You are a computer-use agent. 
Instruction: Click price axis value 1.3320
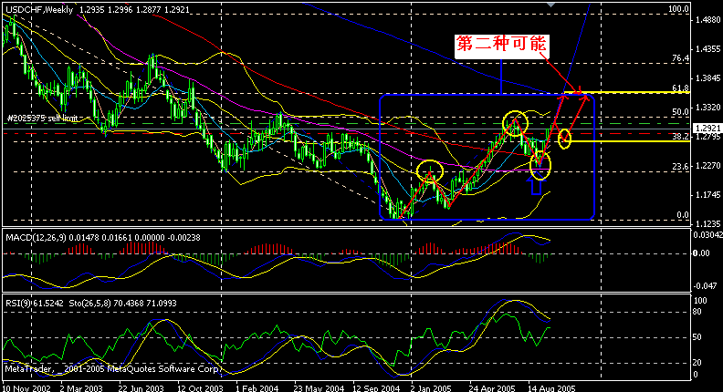[x=707, y=108]
